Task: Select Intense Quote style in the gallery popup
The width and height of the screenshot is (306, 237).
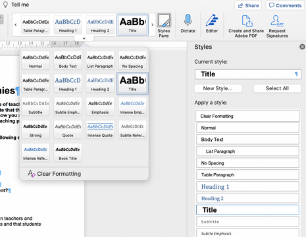Action: coord(100,130)
